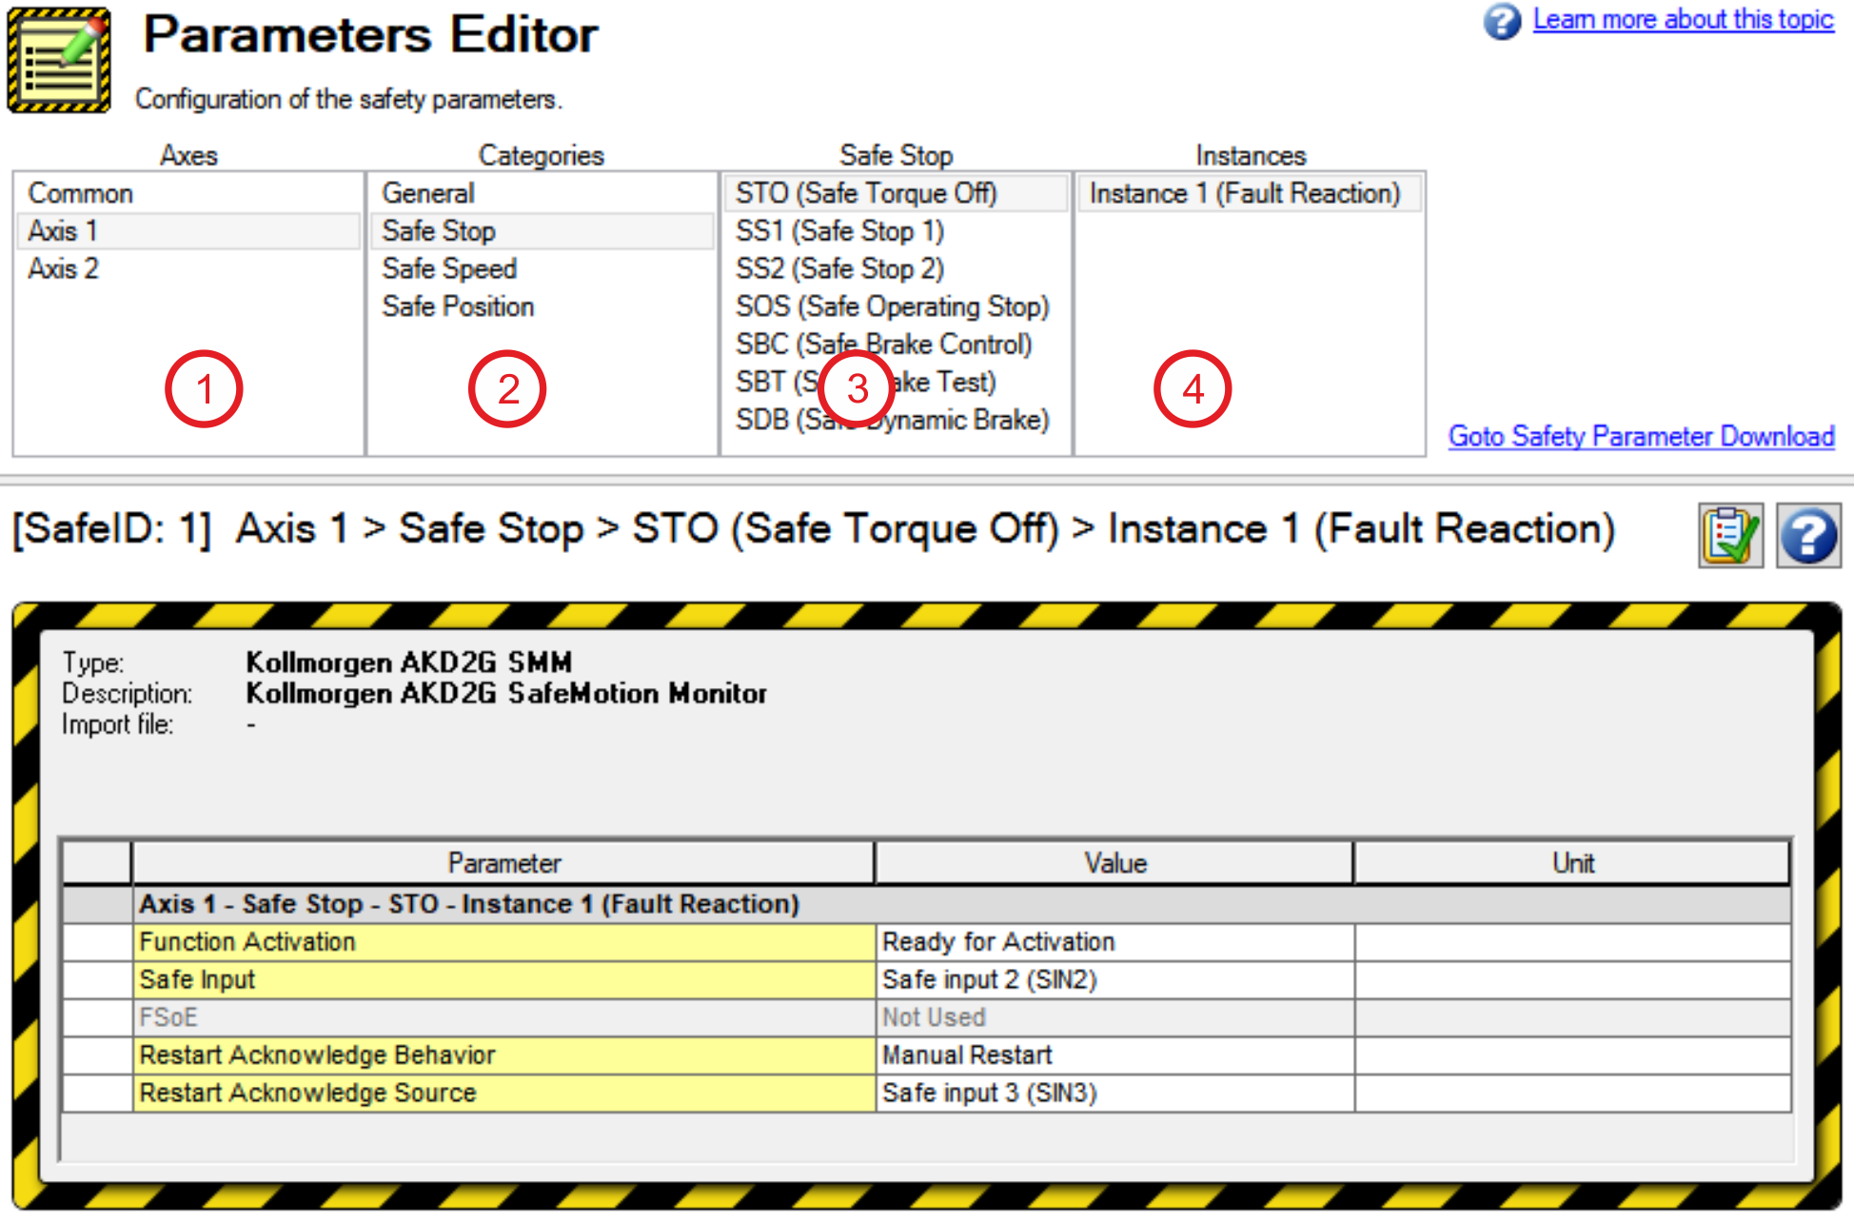Click the Unit cell of Safe Input row
Screen dimensions: 1854x1222
tap(1572, 980)
